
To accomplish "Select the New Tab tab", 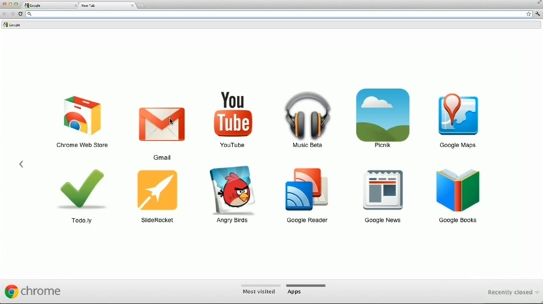I will (107, 5).
